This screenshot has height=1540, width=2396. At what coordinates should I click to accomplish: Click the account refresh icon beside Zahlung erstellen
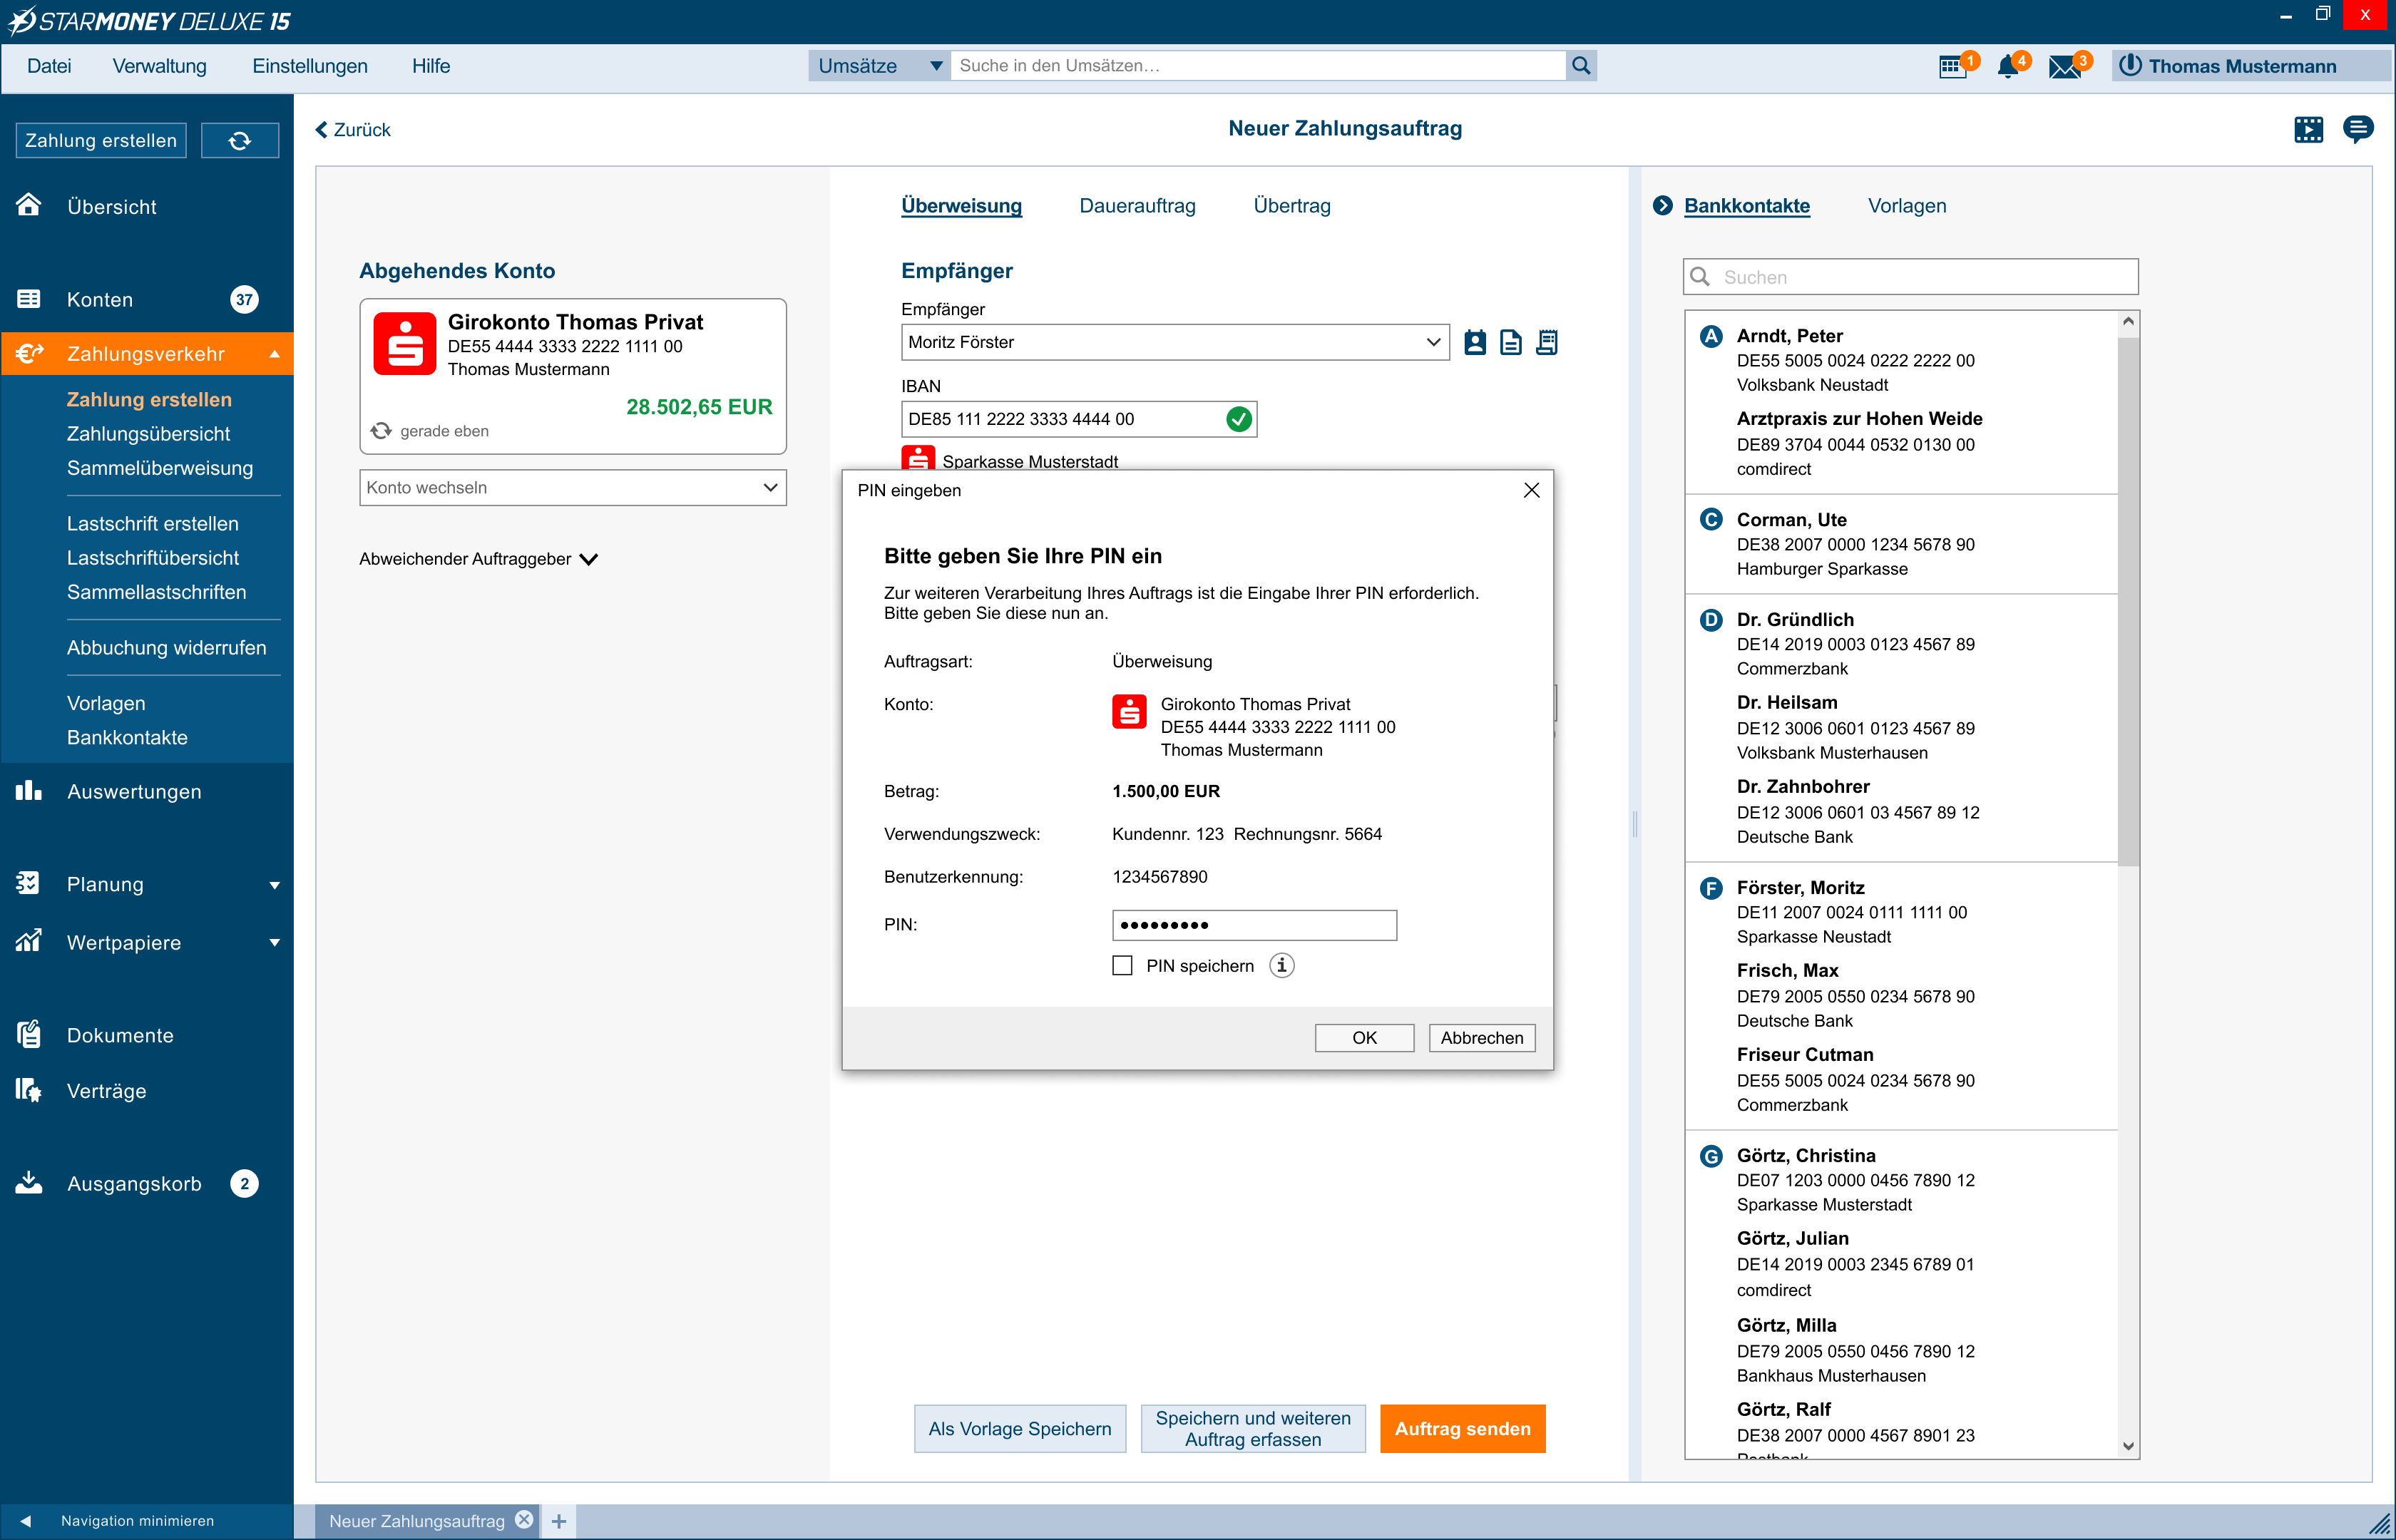pyautogui.click(x=240, y=140)
